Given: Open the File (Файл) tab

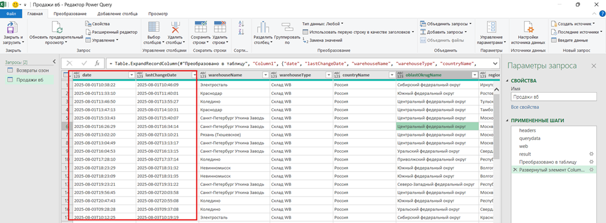Looking at the screenshot, I should 11,14.
